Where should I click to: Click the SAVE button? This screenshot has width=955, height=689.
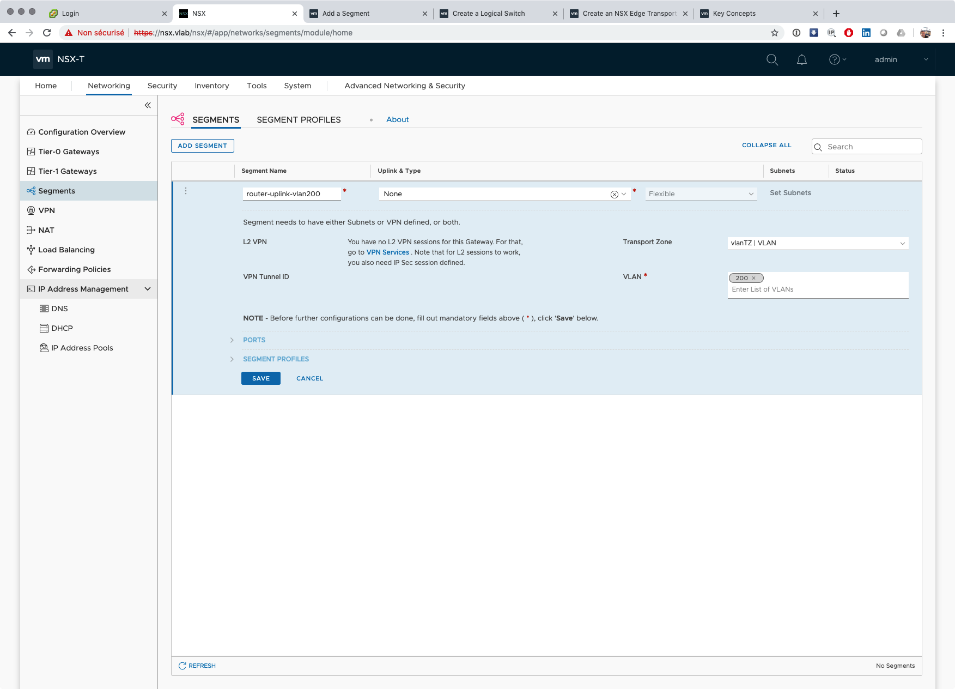pos(260,378)
